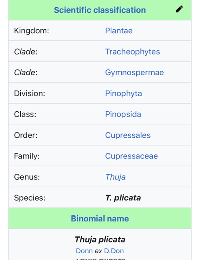Open the Donn author link
Image resolution: width=199 pixels, height=260 pixels.
[x=84, y=251]
